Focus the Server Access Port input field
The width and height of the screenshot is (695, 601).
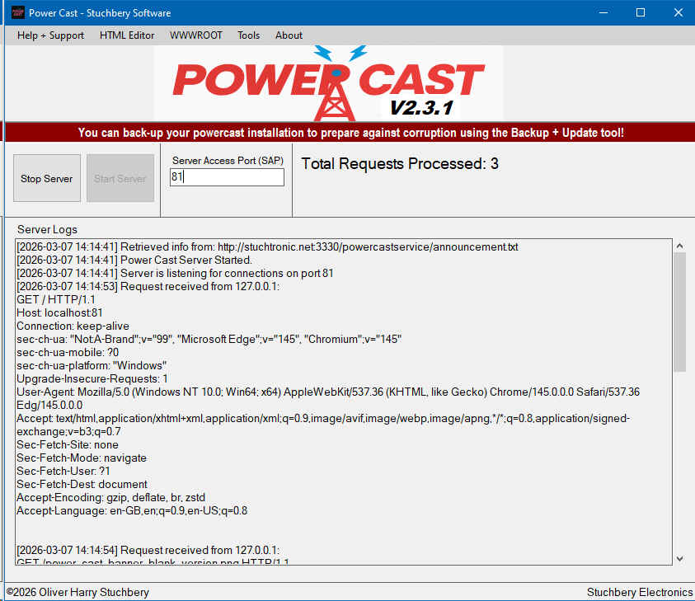click(227, 177)
